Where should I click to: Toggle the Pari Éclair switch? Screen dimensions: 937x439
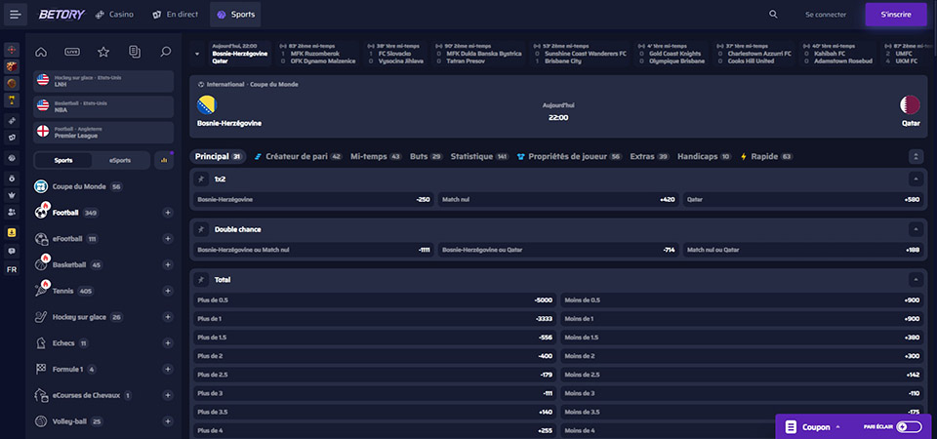pos(909,427)
